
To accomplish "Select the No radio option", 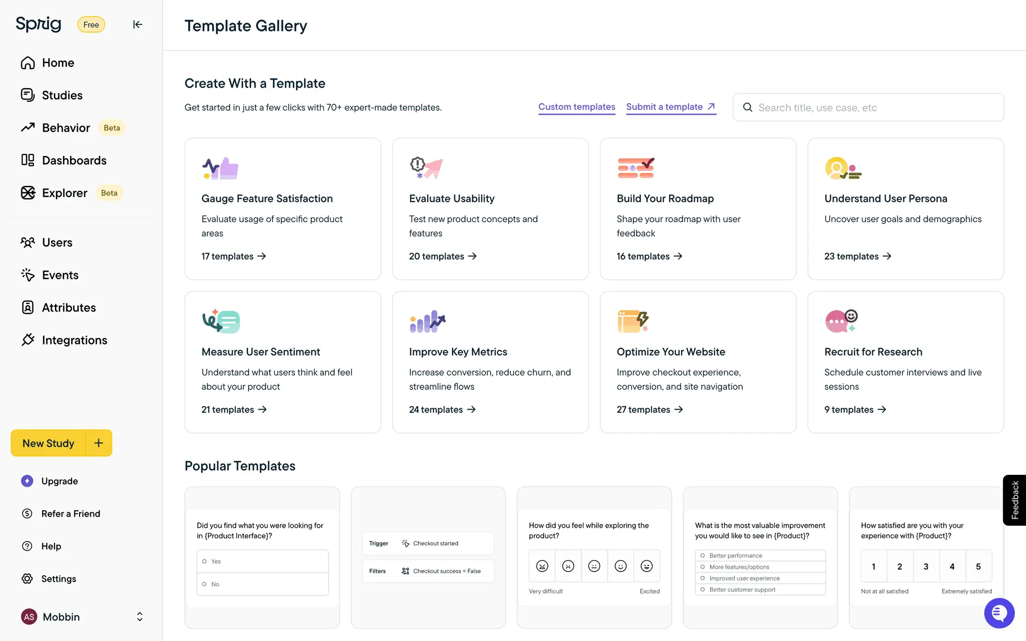I will click(205, 584).
